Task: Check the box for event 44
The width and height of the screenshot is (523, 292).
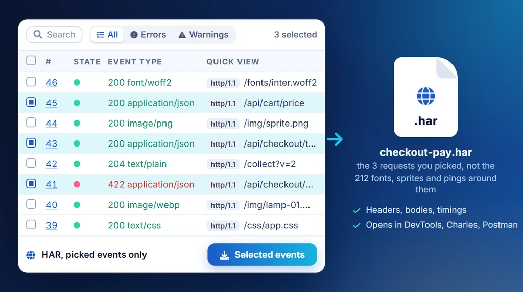Action: [31, 123]
